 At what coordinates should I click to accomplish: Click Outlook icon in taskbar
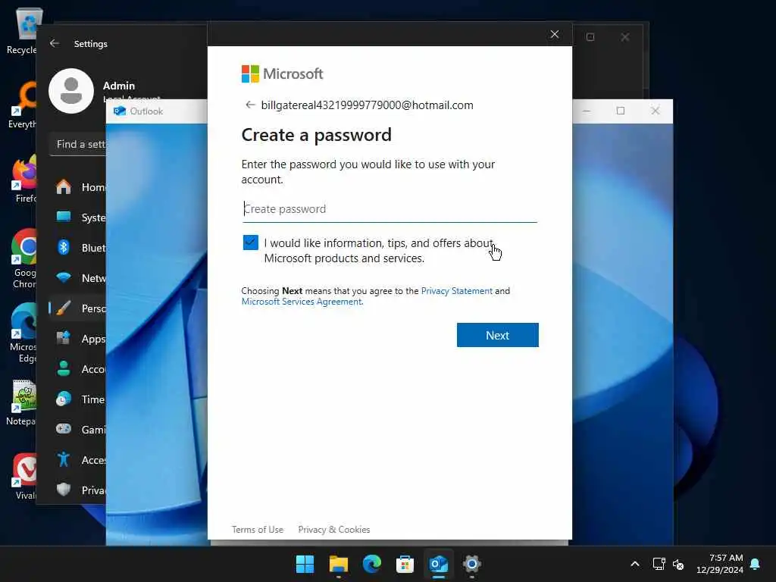pyautogui.click(x=439, y=564)
